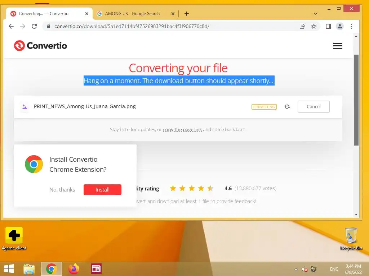Click the muted volume tray icon

[305, 269]
